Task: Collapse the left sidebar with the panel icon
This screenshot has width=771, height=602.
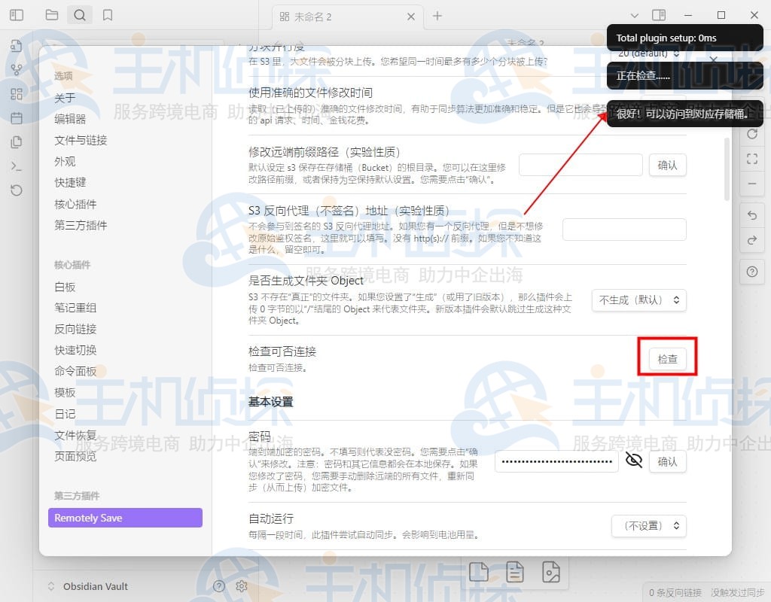Action: coord(17,14)
